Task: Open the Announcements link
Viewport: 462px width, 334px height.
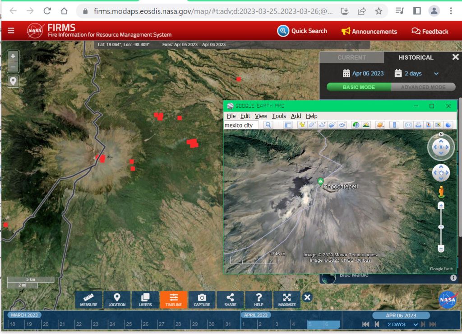Action: pyautogui.click(x=369, y=31)
